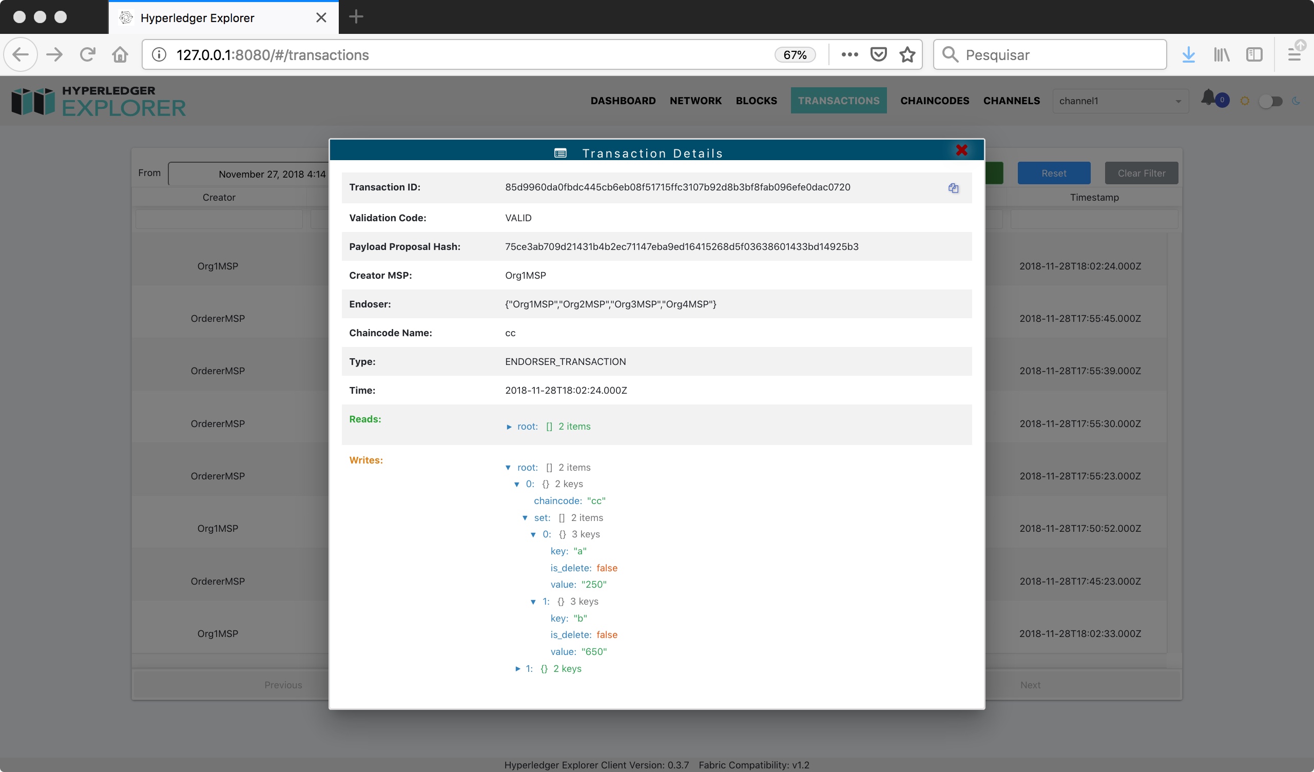Viewport: 1314px width, 772px height.
Task: Open the CHAINCODES menu item
Action: (934, 101)
